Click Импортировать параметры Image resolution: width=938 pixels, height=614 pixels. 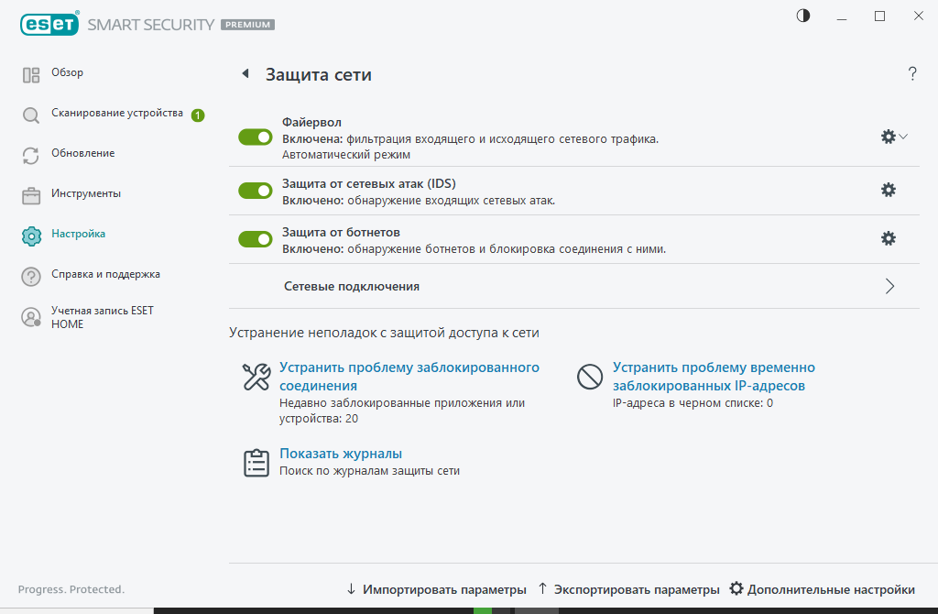[x=437, y=589]
